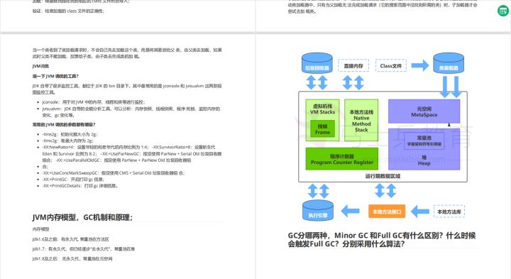This screenshot has width=511, height=279.
Task: Click the -XX:+PrintGC bullet line
Action: pyautogui.click(x=73, y=180)
